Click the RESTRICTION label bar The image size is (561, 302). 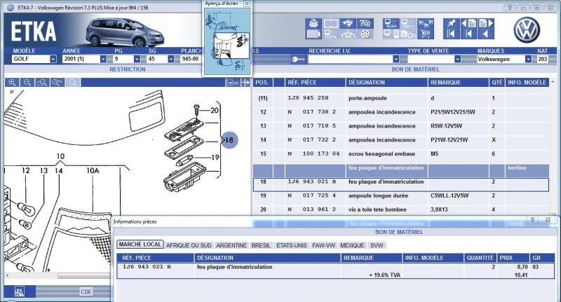(128, 69)
